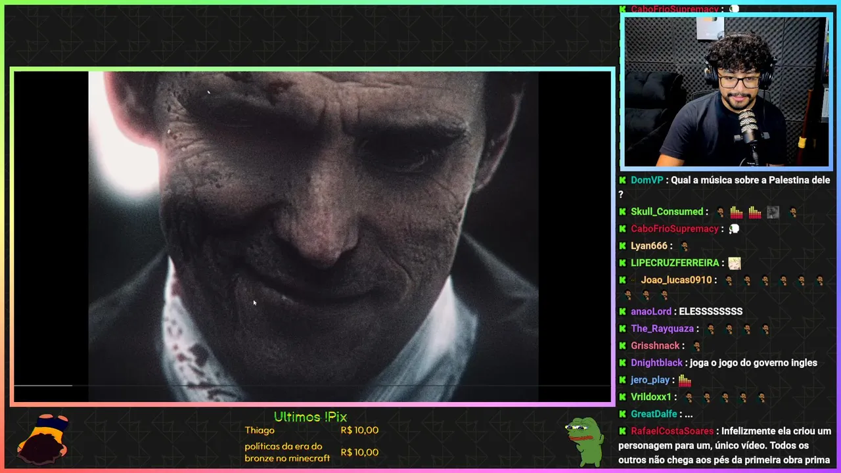The width and height of the screenshot is (841, 473).
Task: Click the Pepe frog sticker in overlay
Action: 584,441
